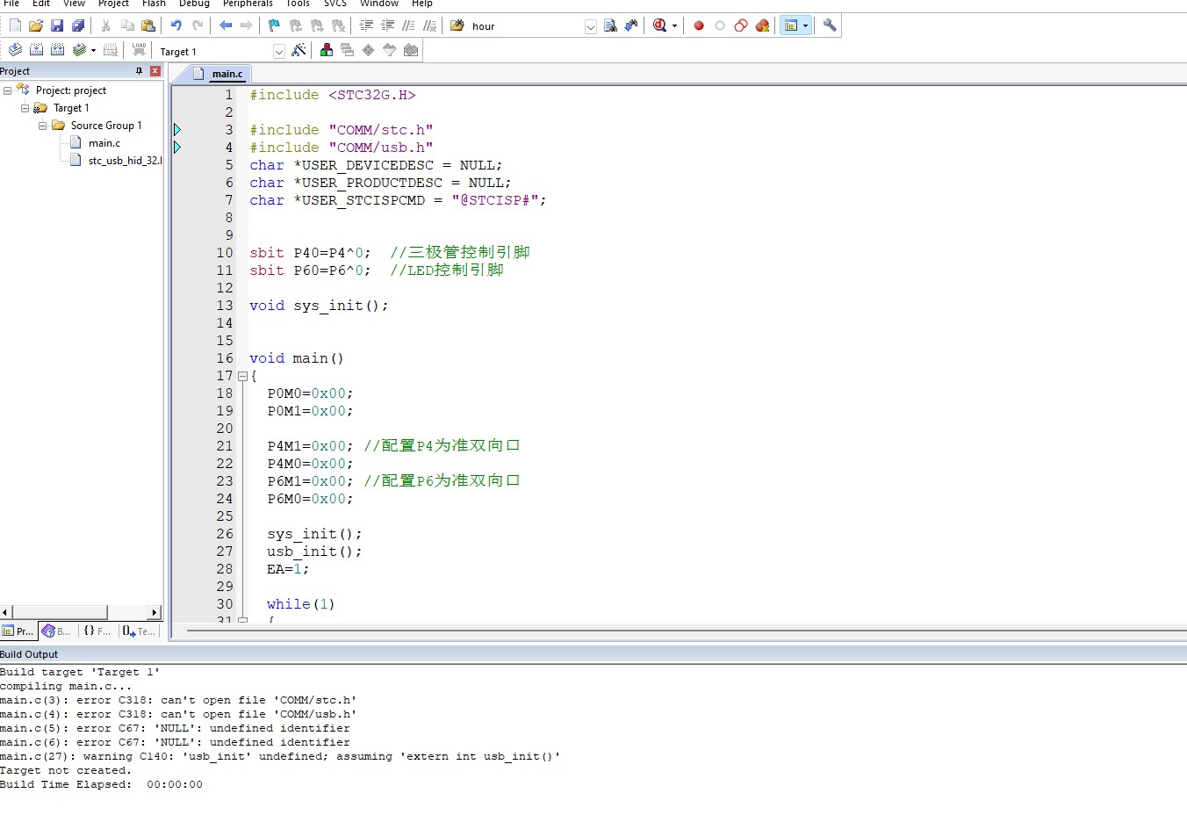The height and width of the screenshot is (815, 1187).
Task: Click the Project tree scroll left arrow
Action: click(5, 612)
